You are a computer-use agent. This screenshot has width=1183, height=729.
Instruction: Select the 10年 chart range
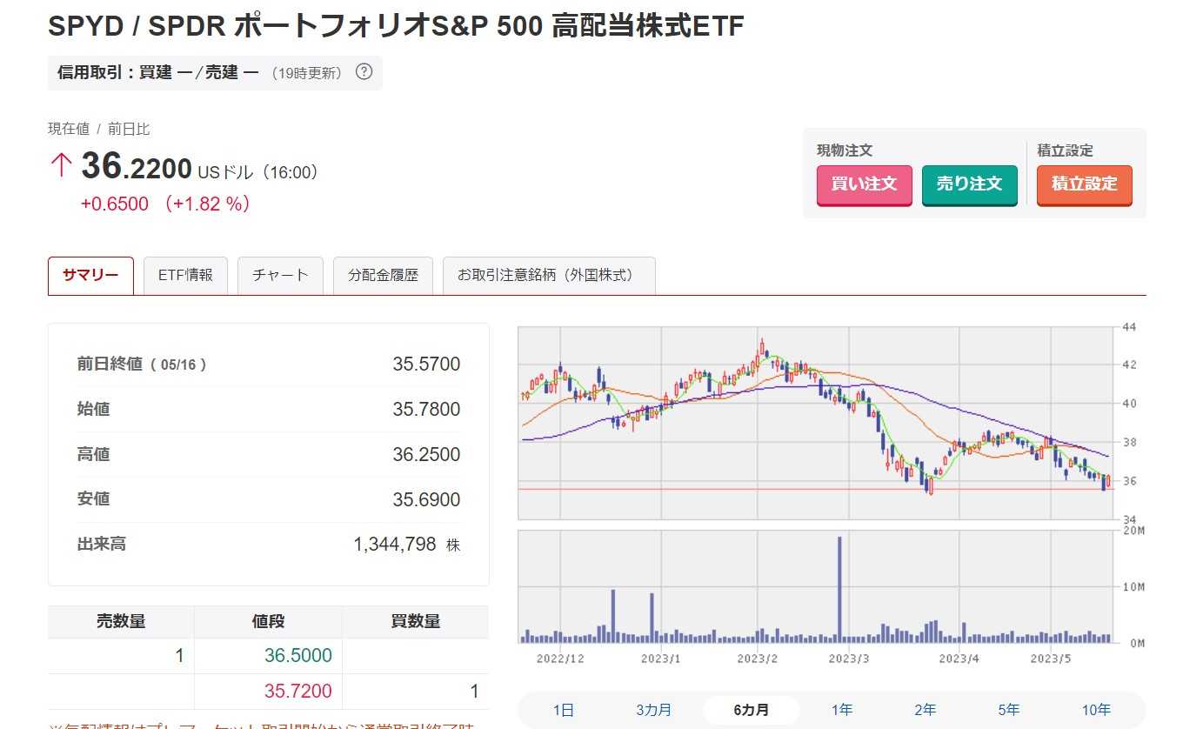click(1096, 710)
